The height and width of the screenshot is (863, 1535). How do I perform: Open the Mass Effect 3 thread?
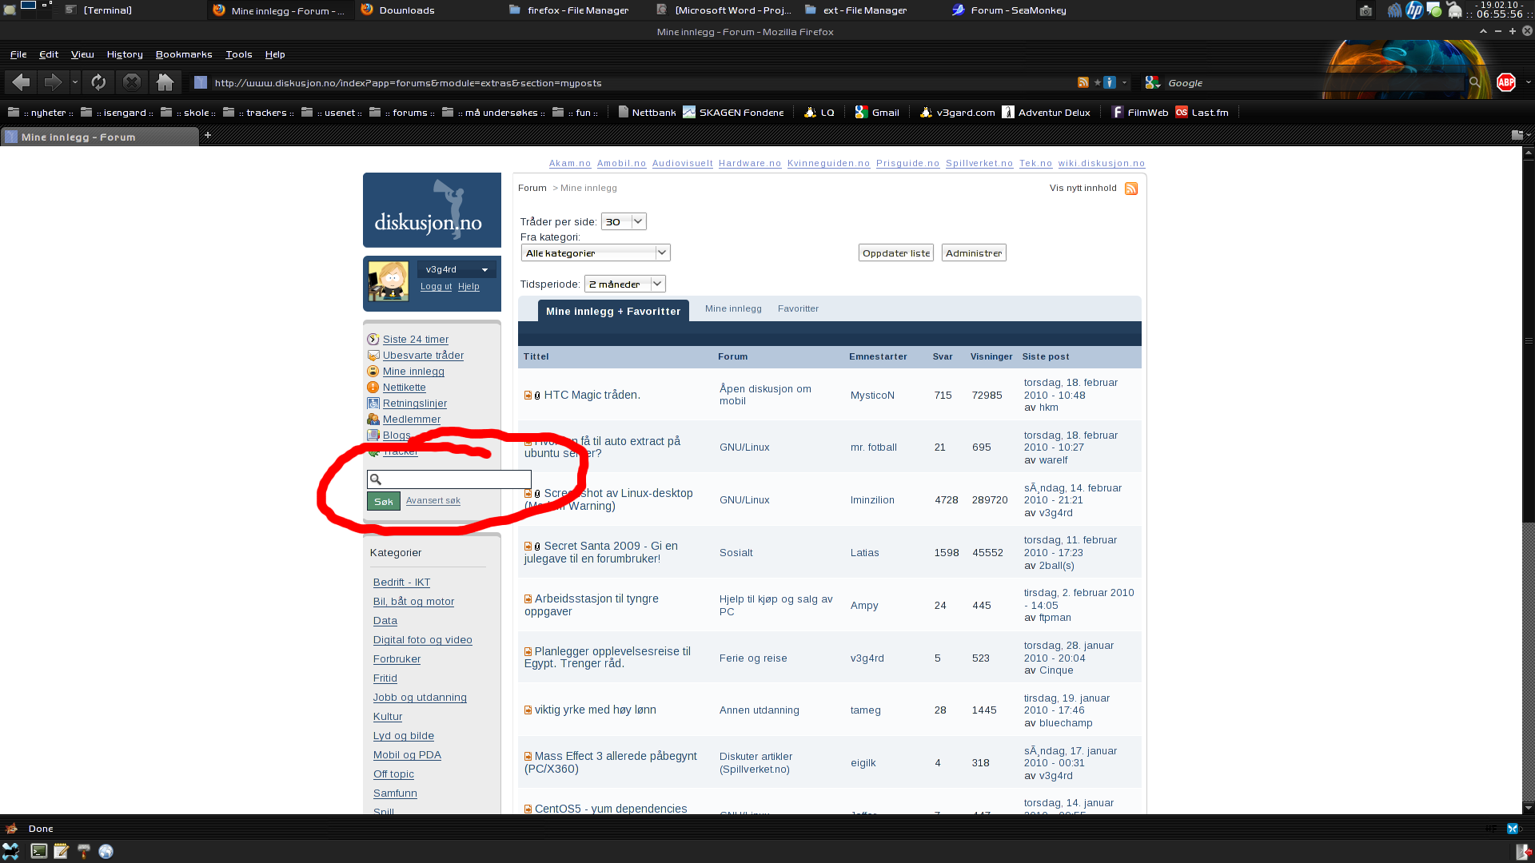coord(610,762)
